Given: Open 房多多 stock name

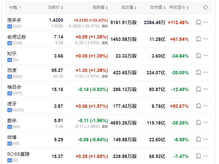Looking at the screenshot, I should click(x=14, y=20).
